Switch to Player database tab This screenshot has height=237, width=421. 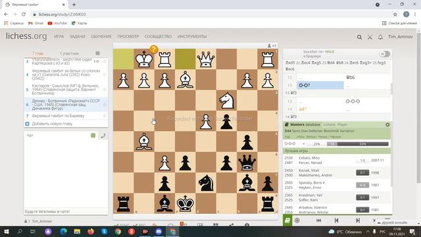click(x=342, y=124)
